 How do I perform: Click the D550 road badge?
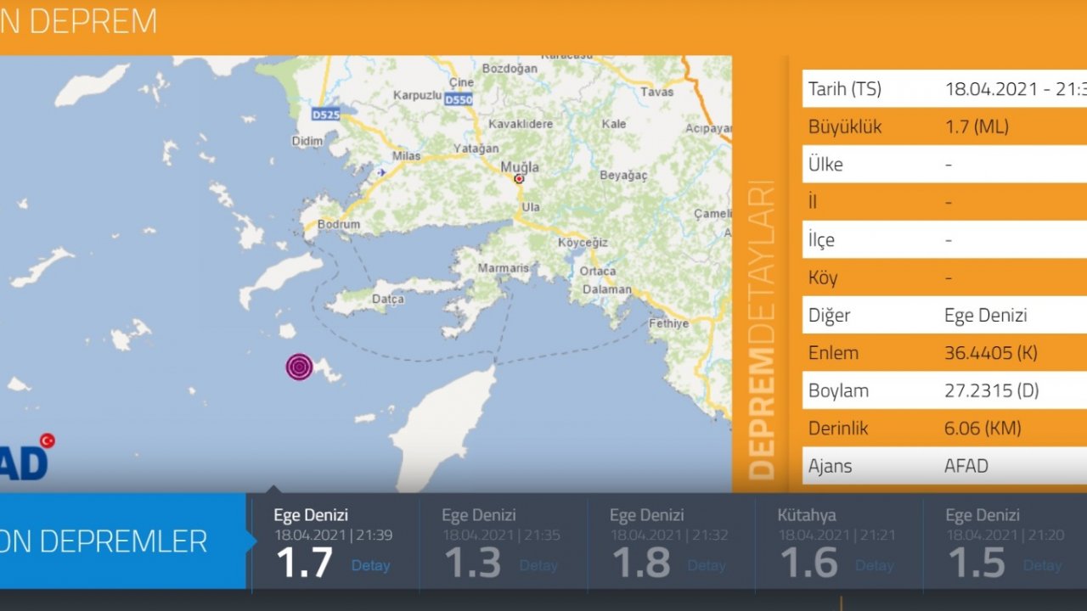click(x=459, y=99)
